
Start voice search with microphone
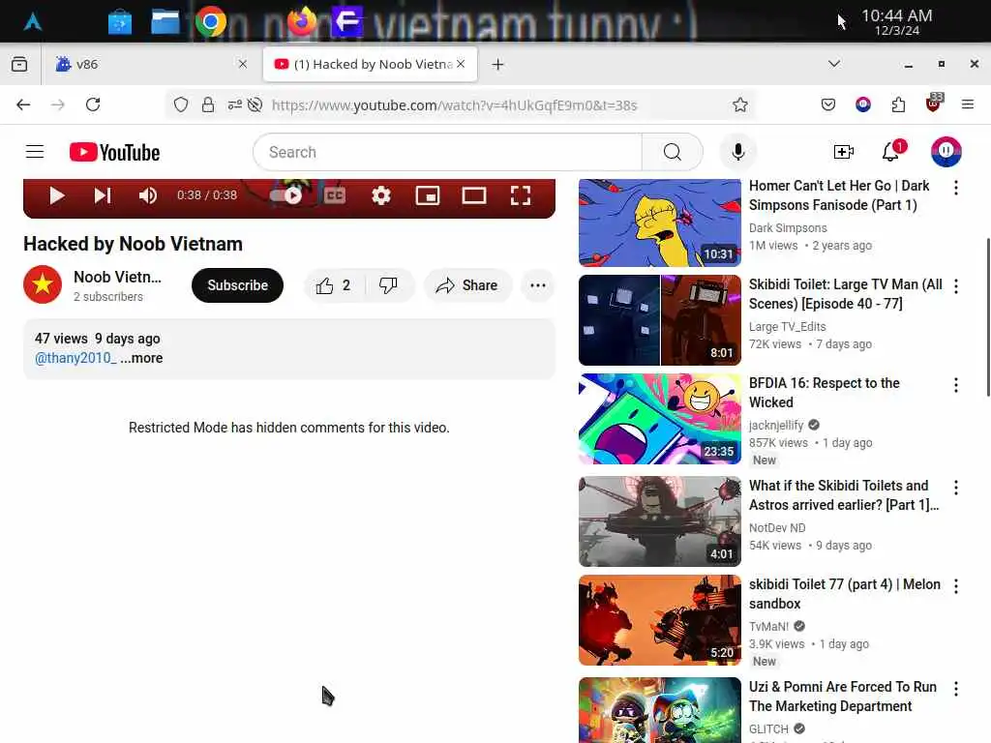(x=737, y=152)
